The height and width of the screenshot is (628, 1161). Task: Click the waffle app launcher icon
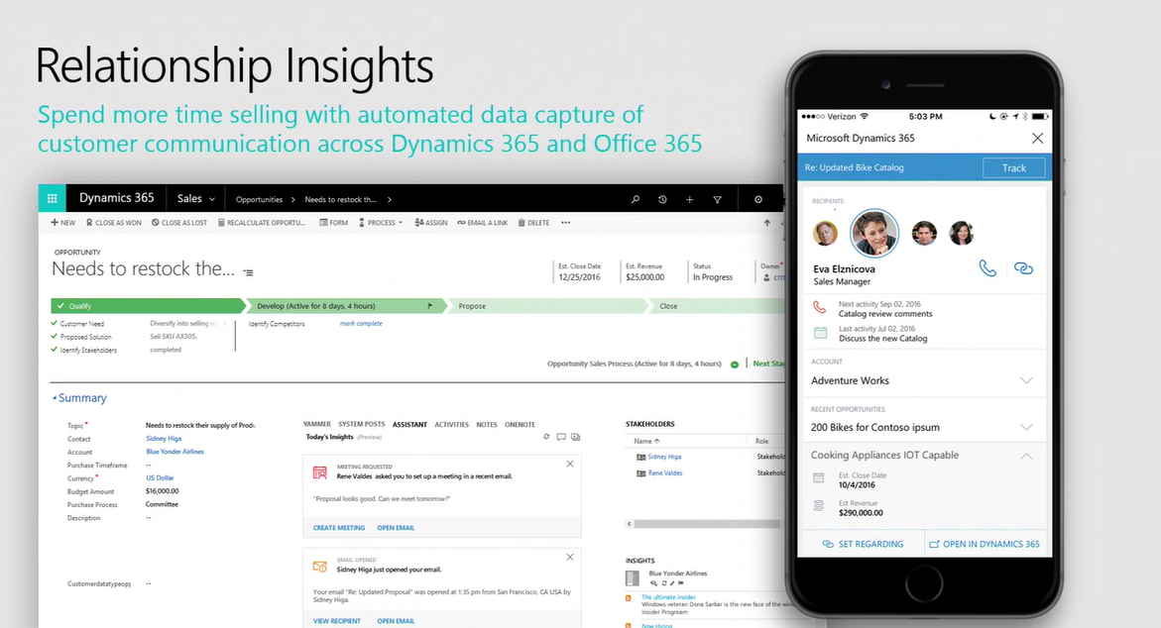[52, 197]
